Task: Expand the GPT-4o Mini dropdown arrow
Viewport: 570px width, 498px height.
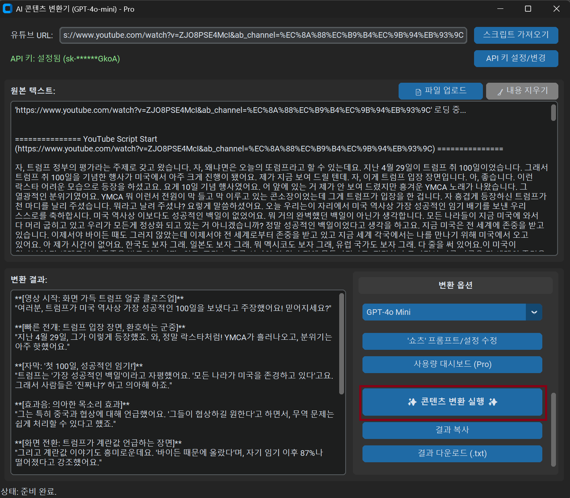Action: tap(534, 312)
